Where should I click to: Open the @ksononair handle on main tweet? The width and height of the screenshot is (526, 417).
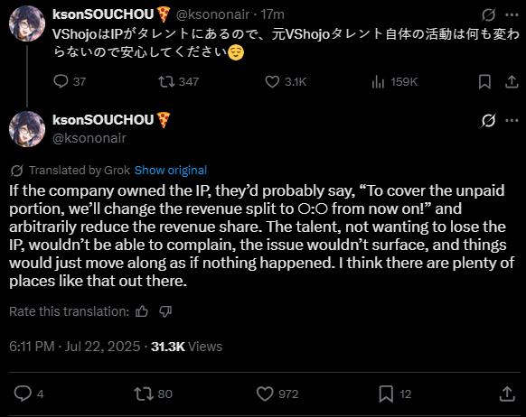click(89, 138)
